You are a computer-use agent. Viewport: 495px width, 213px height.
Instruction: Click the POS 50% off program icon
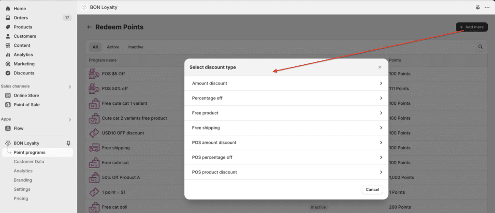tap(94, 89)
